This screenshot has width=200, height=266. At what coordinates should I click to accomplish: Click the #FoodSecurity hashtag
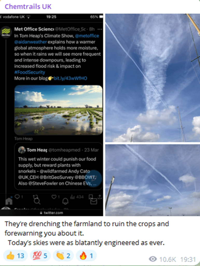30,72
